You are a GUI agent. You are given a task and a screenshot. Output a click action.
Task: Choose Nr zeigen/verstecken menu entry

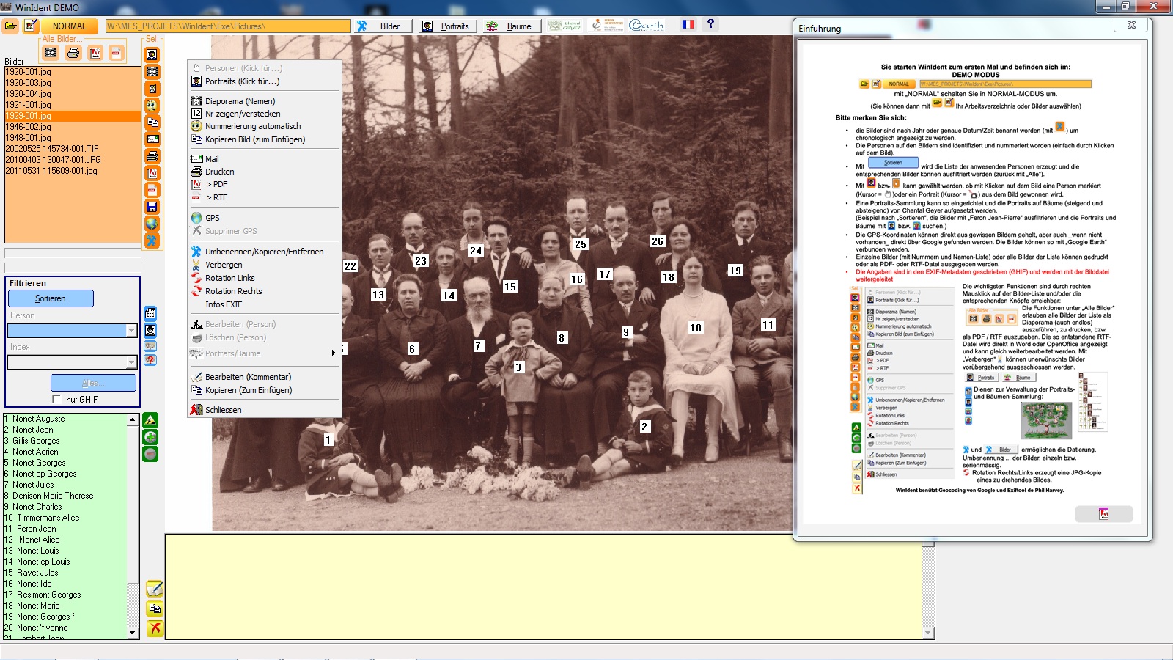click(x=243, y=114)
